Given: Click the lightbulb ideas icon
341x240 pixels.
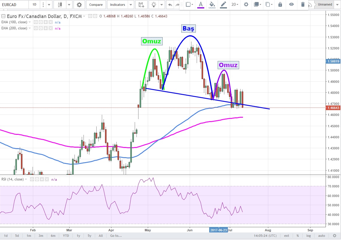Looking at the screenshot, I should click(x=153, y=5).
